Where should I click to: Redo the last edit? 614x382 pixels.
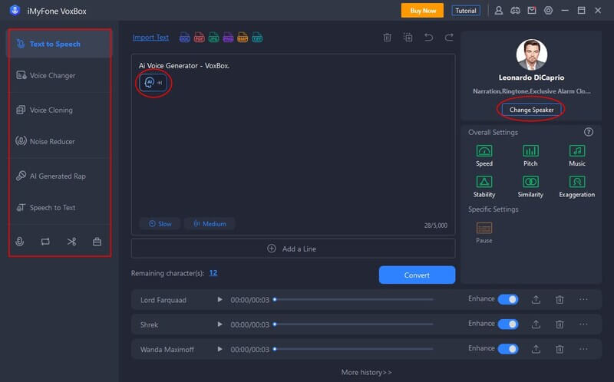point(449,38)
